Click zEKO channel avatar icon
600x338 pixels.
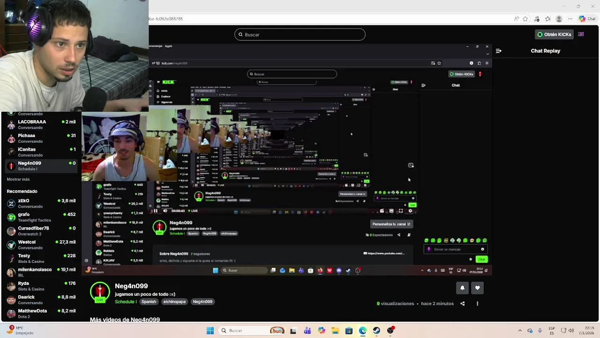pos(11,203)
